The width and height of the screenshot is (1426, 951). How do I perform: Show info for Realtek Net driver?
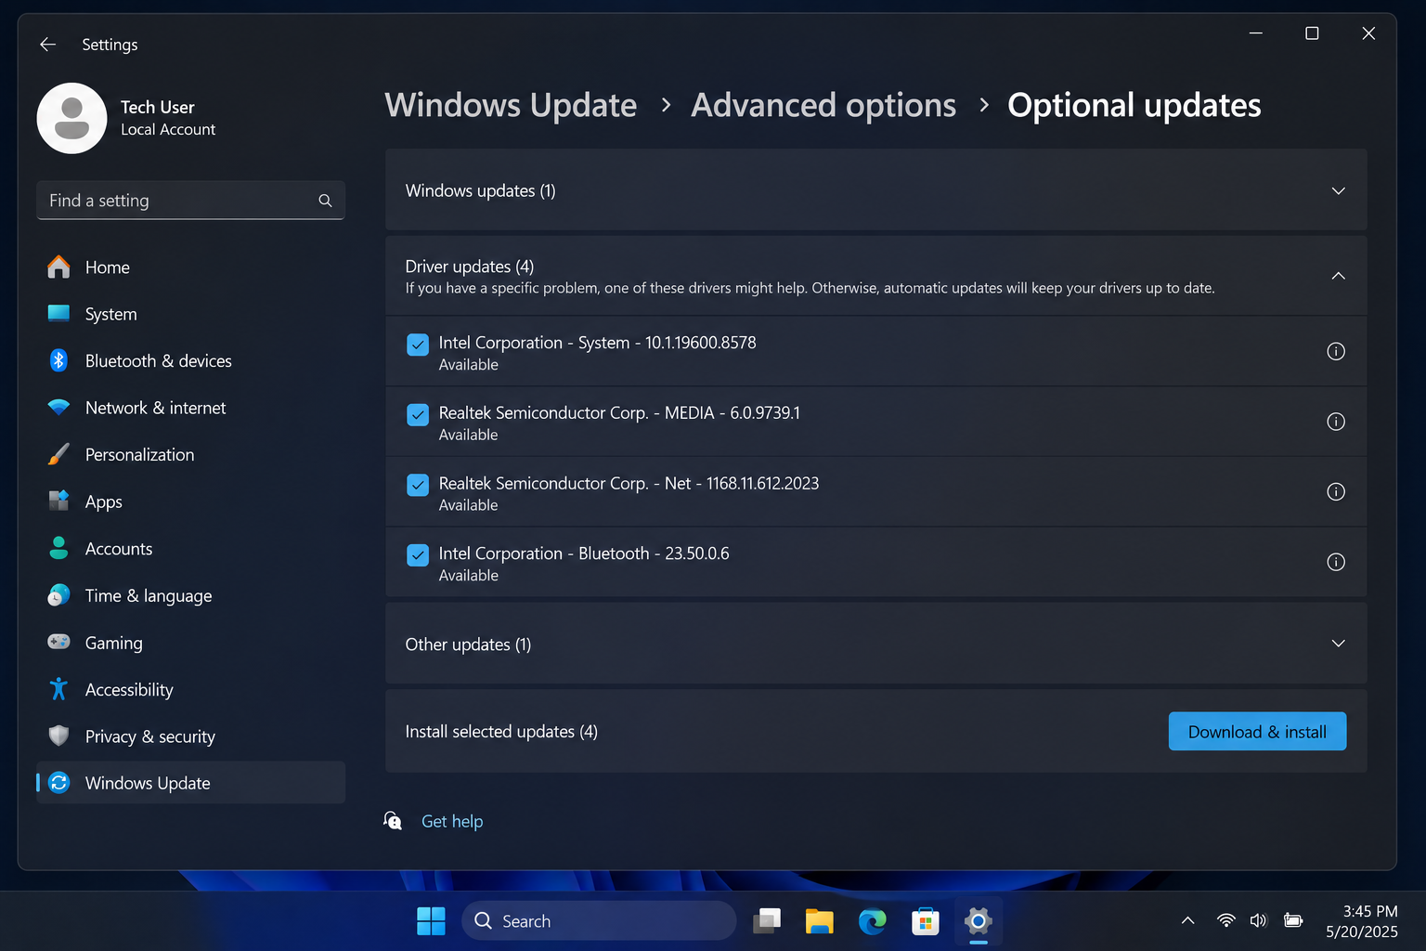(x=1336, y=491)
